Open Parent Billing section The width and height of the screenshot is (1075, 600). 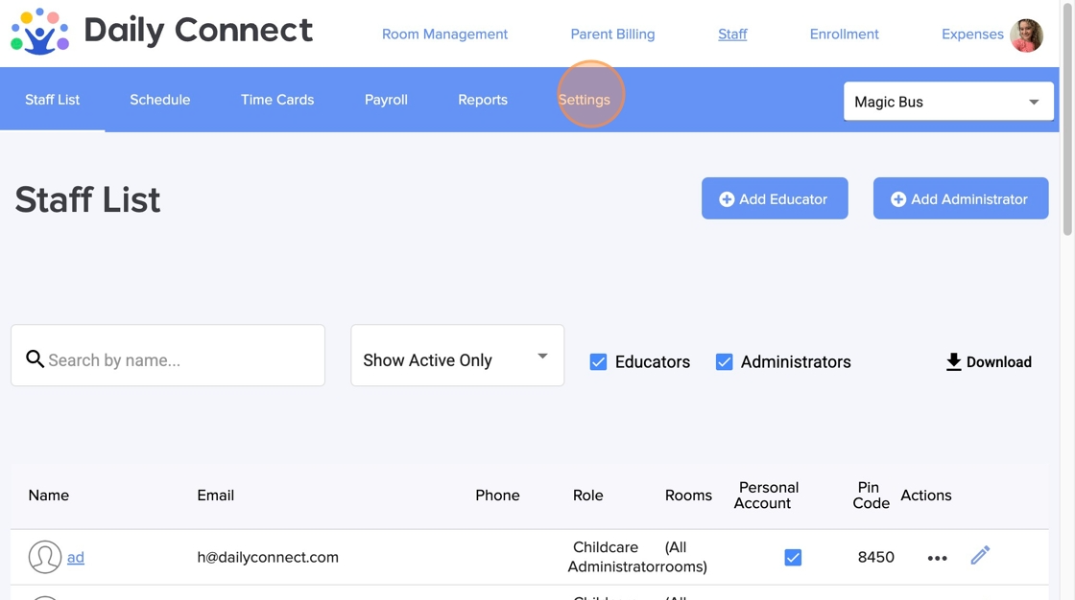[x=613, y=35]
